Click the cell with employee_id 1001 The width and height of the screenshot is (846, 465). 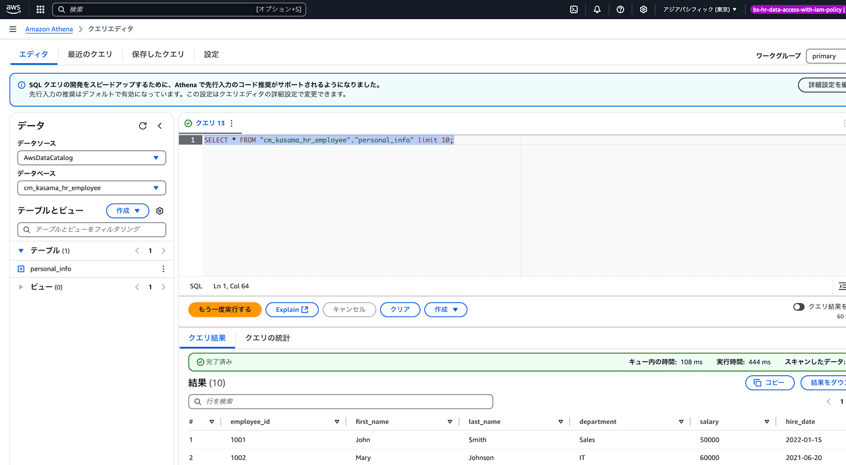(x=238, y=440)
